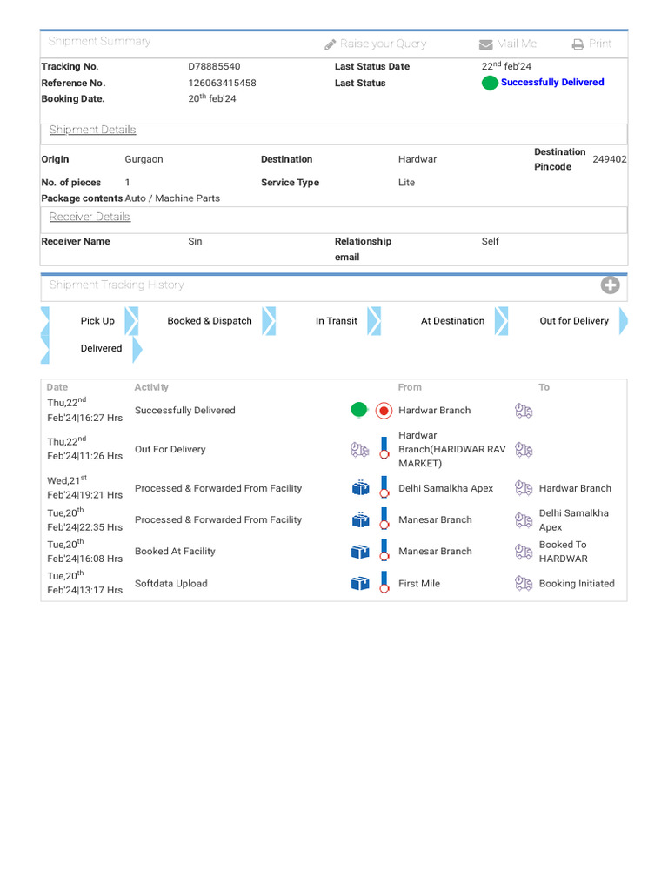Open the Shipment Details section header
This screenshot has height=891, width=668.
point(92,130)
